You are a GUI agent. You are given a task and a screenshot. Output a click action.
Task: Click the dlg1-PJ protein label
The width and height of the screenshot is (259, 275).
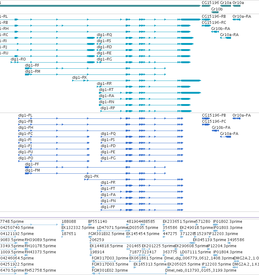(x=25, y=146)
